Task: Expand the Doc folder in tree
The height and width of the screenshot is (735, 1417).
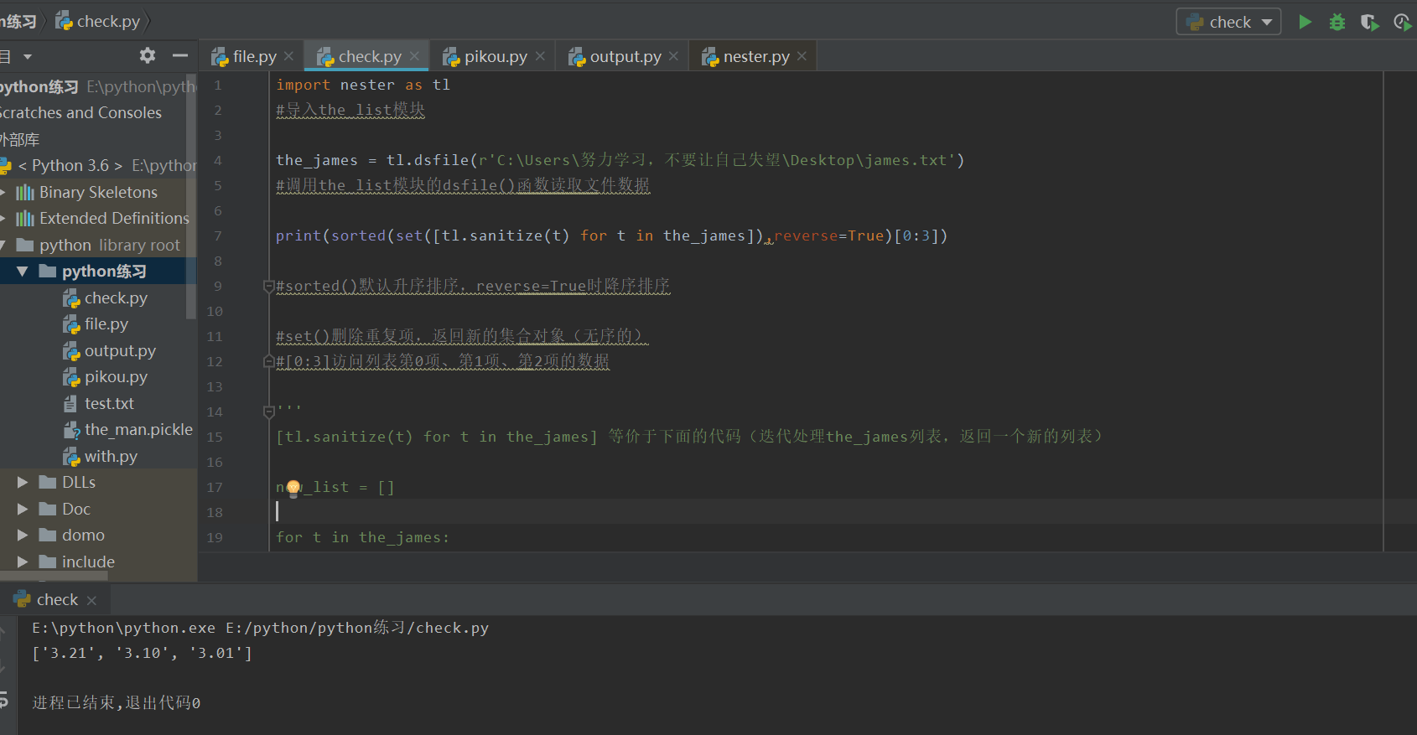Action: click(x=23, y=510)
